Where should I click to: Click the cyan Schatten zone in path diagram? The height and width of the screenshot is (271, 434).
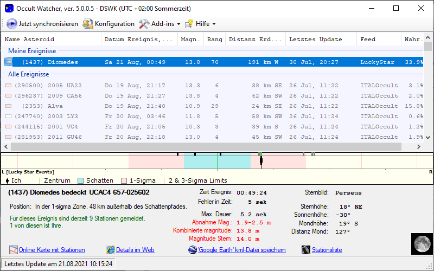[201, 162]
